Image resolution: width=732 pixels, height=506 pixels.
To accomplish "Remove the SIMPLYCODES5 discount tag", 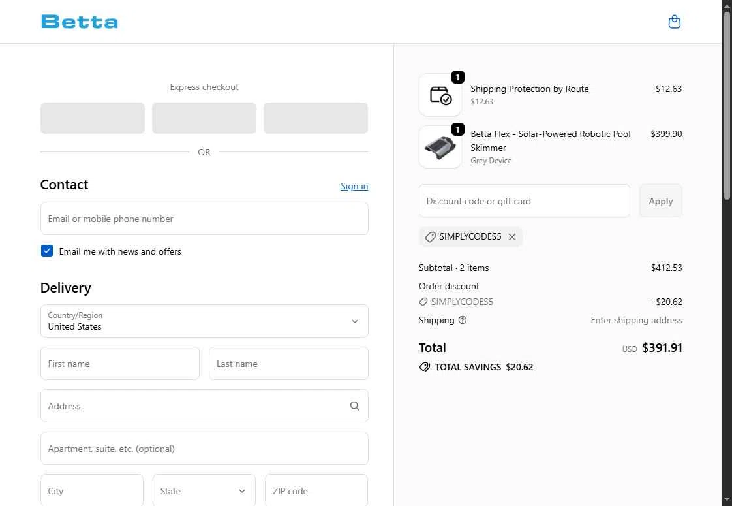I will [x=511, y=237].
